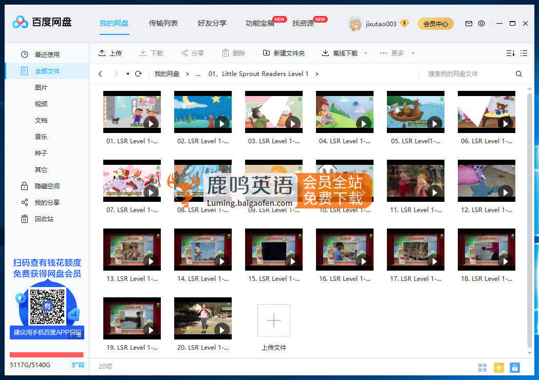Switch to the 传输列表 tab

click(x=163, y=23)
